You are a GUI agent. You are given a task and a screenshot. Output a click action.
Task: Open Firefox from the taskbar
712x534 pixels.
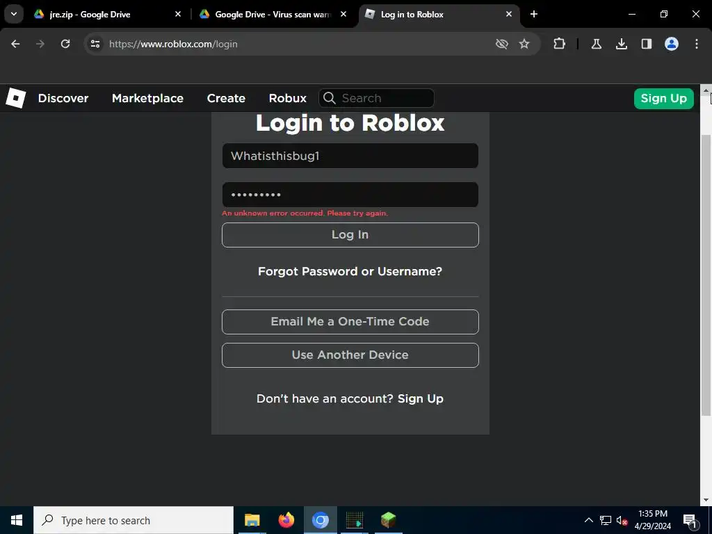pos(286,520)
